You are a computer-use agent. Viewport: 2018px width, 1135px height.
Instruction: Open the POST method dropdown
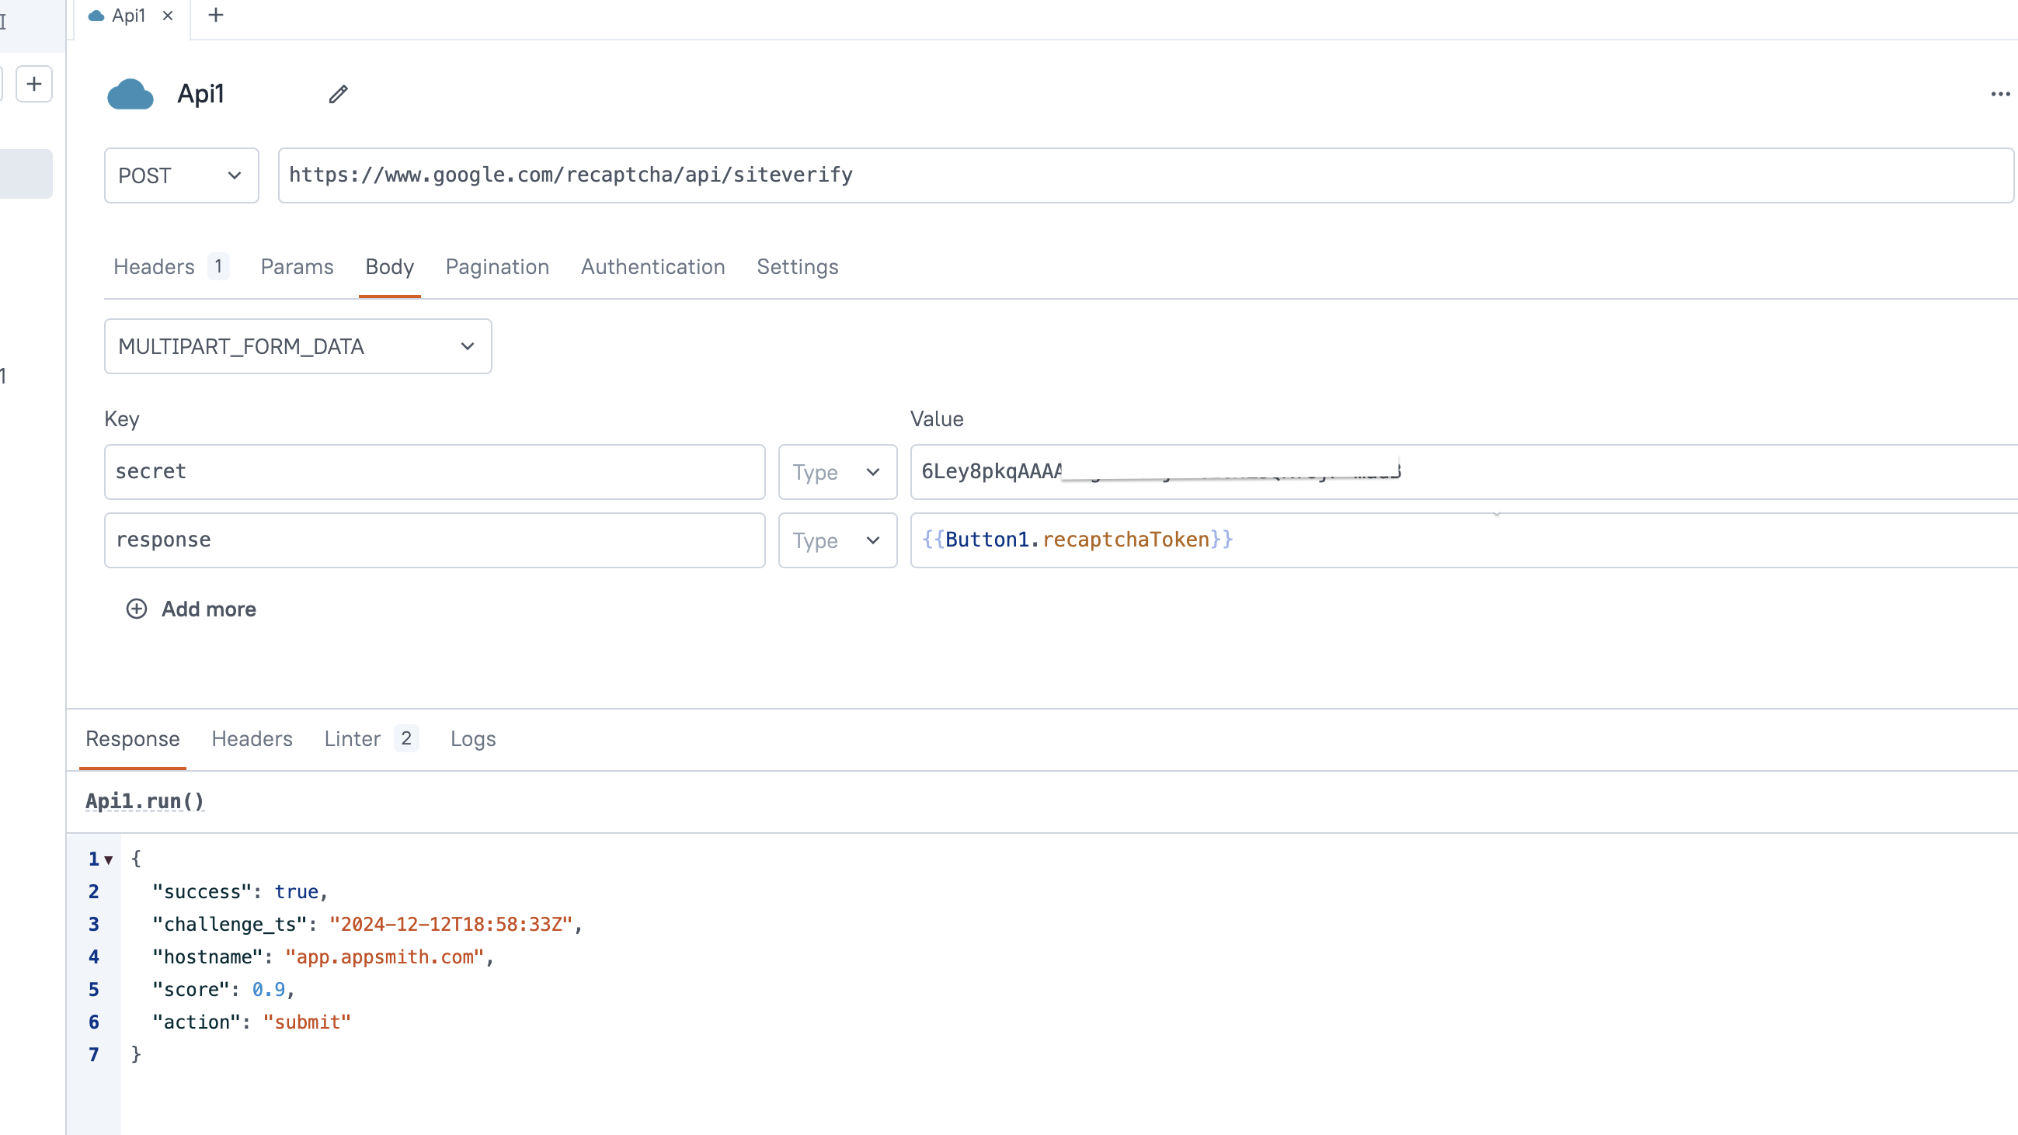pos(182,175)
